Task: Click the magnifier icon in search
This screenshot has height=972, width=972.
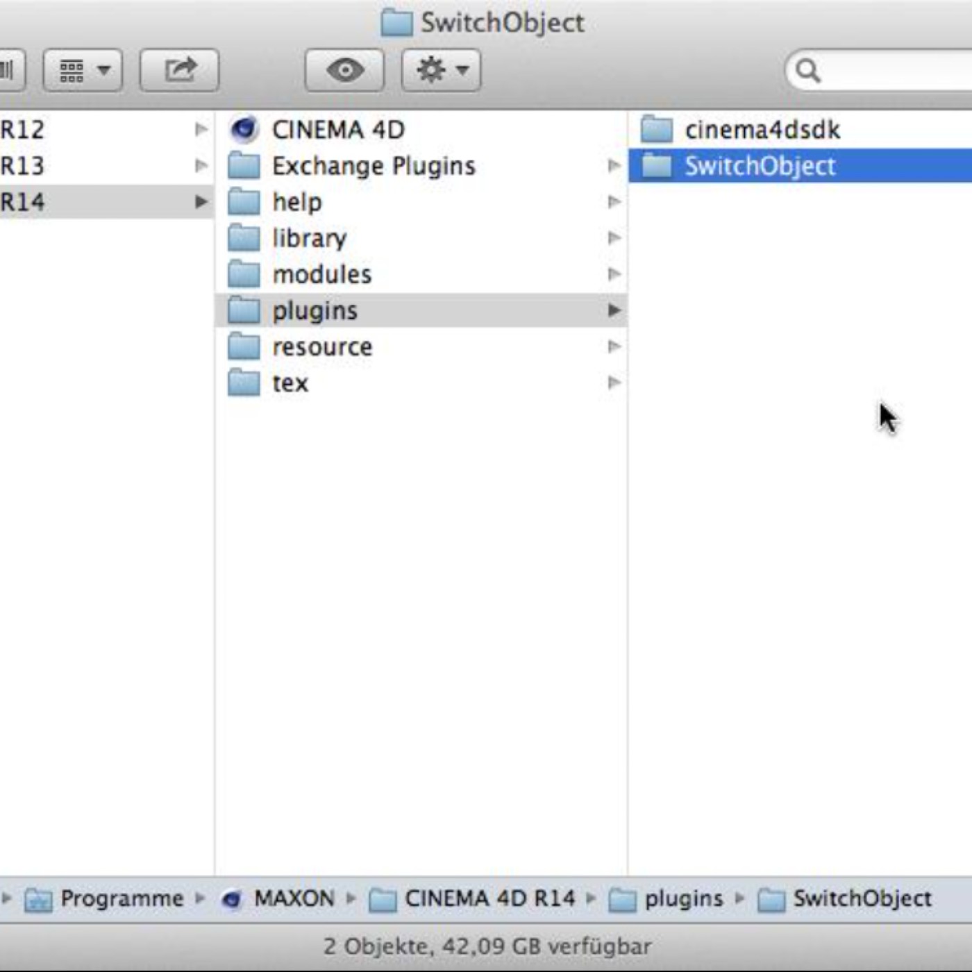Action: click(807, 70)
